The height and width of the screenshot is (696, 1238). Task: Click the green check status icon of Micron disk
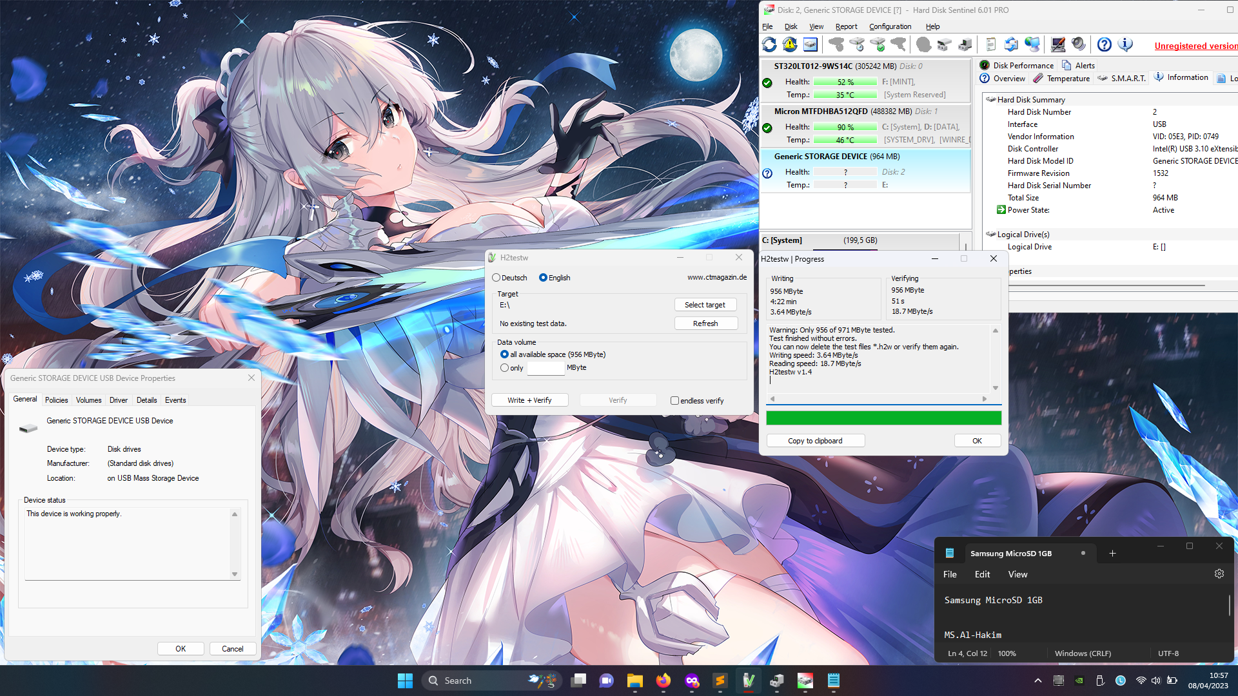[x=767, y=128]
